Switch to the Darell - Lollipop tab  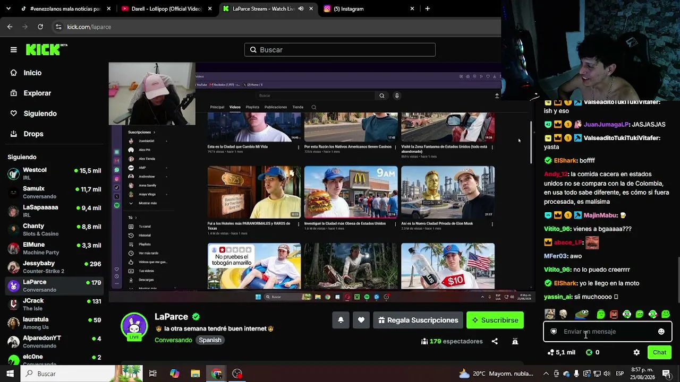pos(166,8)
